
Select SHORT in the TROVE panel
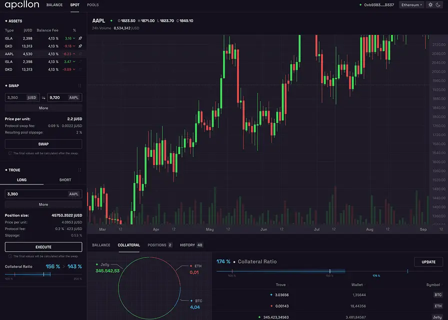[65, 180]
